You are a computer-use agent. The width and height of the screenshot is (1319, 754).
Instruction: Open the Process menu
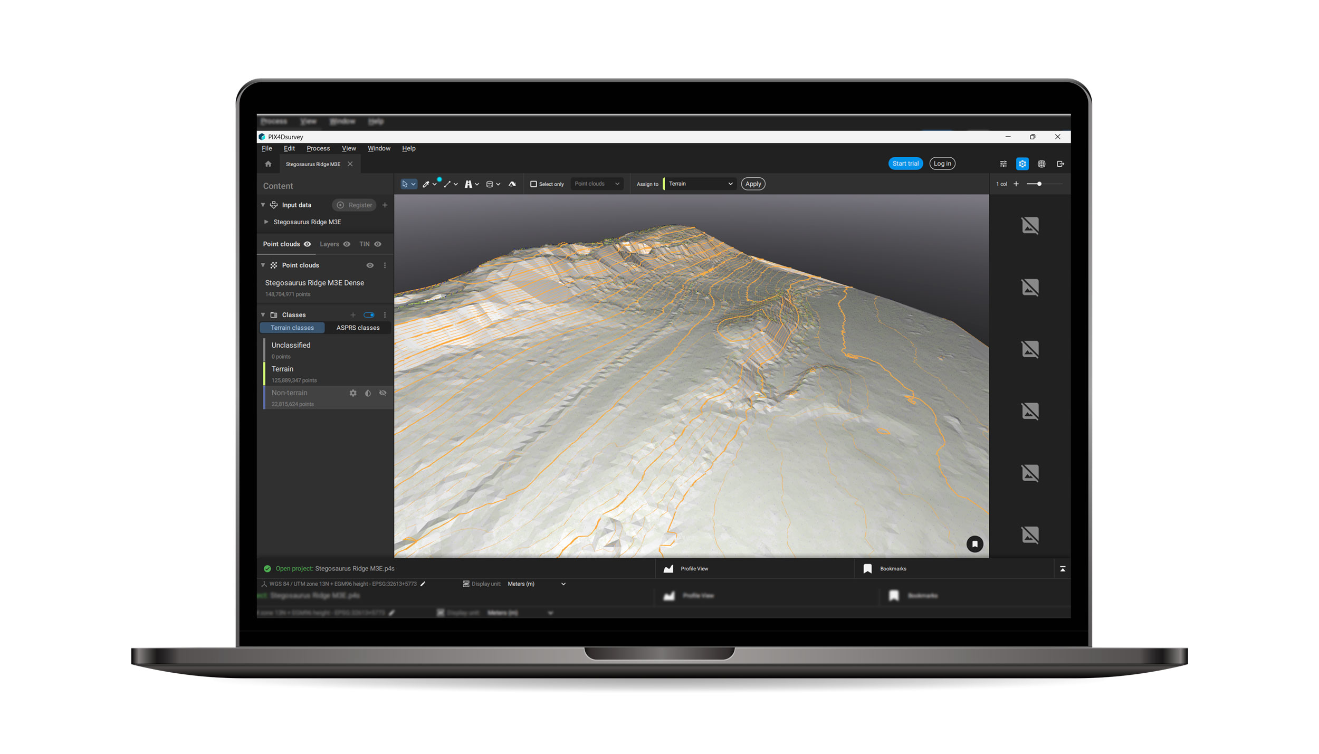(x=318, y=149)
